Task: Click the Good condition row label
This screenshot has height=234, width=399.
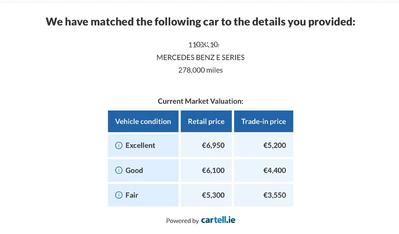Action: (134, 170)
